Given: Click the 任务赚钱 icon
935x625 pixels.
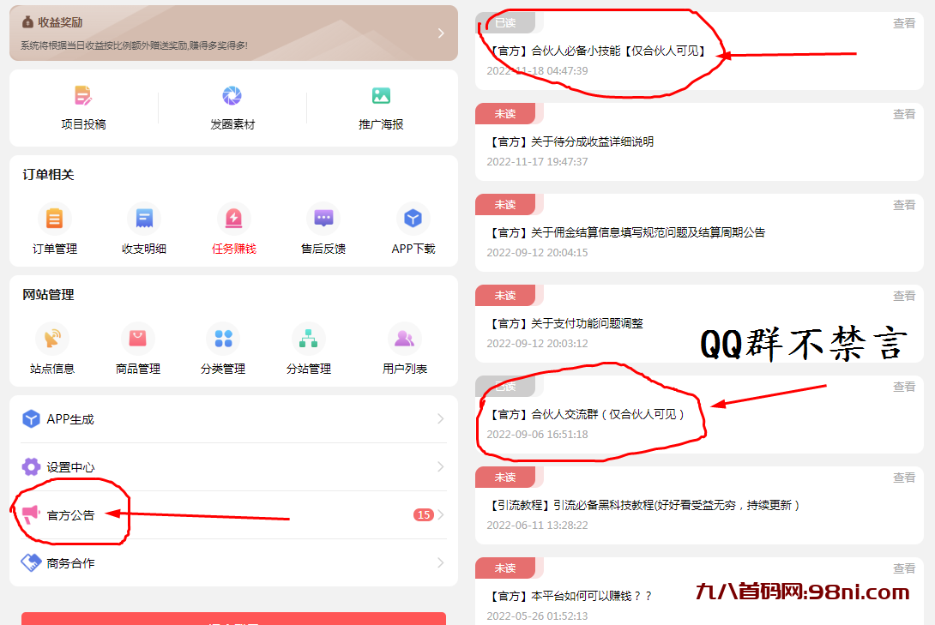Looking at the screenshot, I should [233, 219].
